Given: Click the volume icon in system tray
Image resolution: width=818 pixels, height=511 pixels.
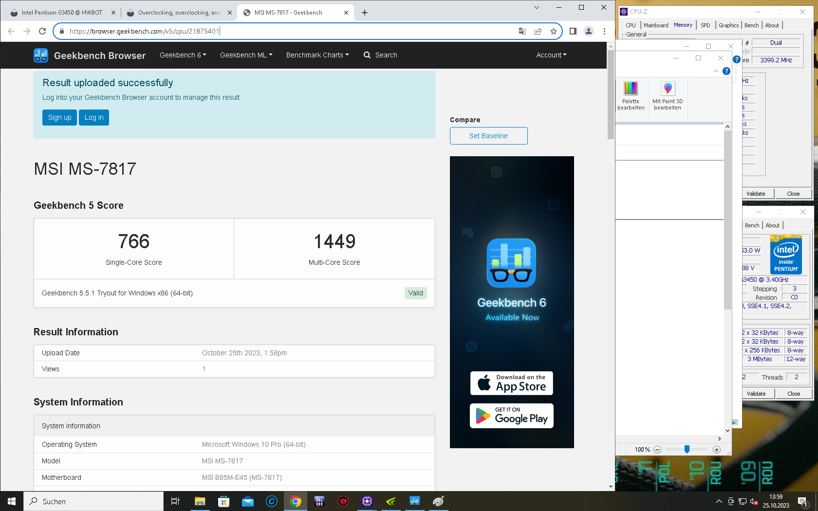Looking at the screenshot, I should pyautogui.click(x=754, y=501).
